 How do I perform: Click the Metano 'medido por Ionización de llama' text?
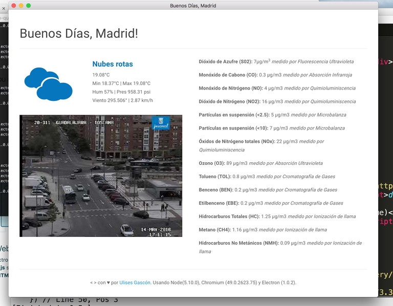[293, 230]
